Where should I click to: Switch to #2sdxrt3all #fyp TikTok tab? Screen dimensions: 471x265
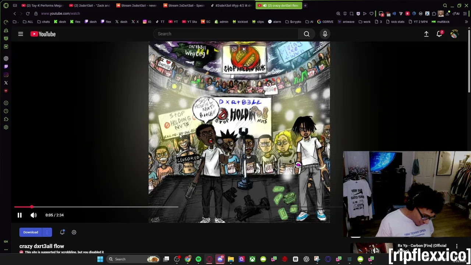pyautogui.click(x=231, y=6)
